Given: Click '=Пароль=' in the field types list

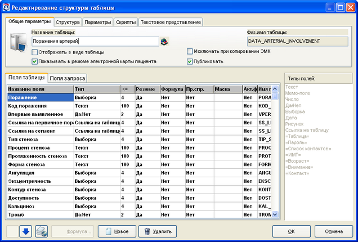Looking at the screenshot, I should (x=296, y=142).
